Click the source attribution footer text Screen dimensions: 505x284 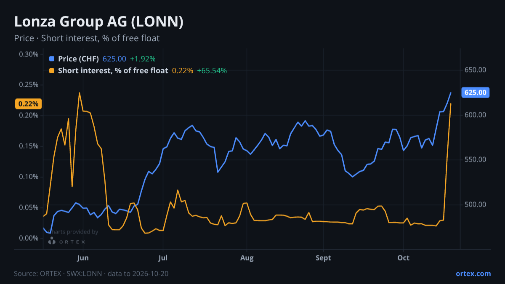coord(91,273)
